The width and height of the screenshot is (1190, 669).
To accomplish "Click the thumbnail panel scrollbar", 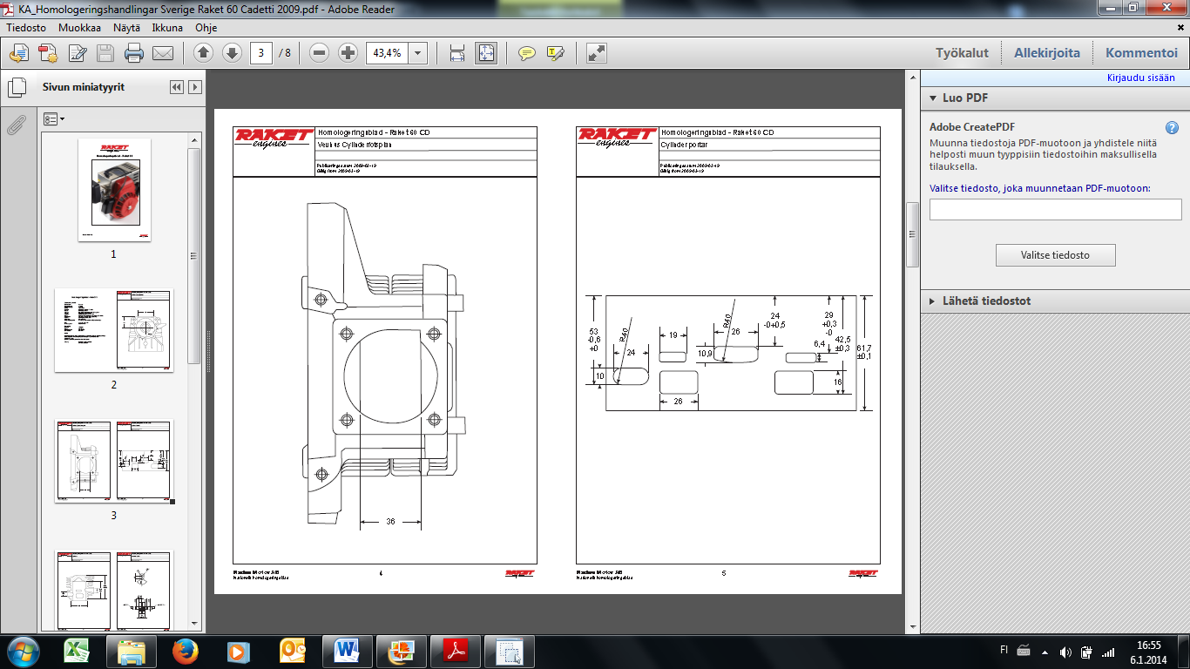I will coord(194,255).
